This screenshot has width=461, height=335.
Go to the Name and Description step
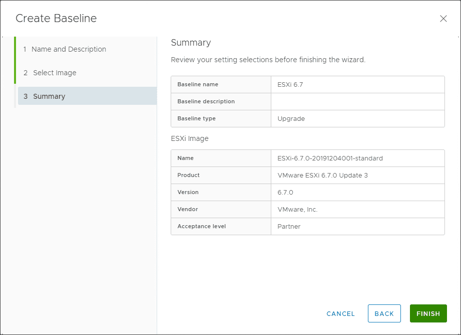69,49
